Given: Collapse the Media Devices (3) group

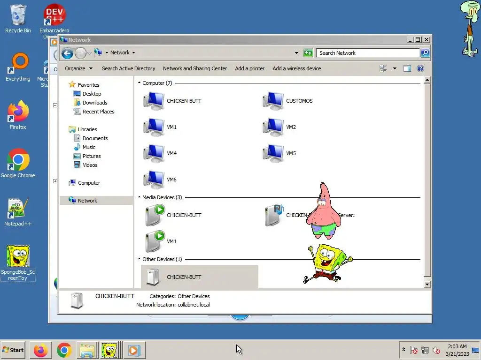Looking at the screenshot, I should pos(139,197).
